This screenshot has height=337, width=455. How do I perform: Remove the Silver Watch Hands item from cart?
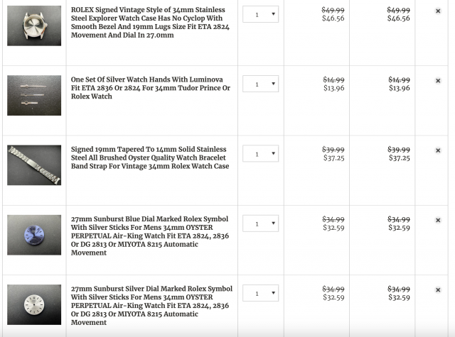tap(438, 81)
